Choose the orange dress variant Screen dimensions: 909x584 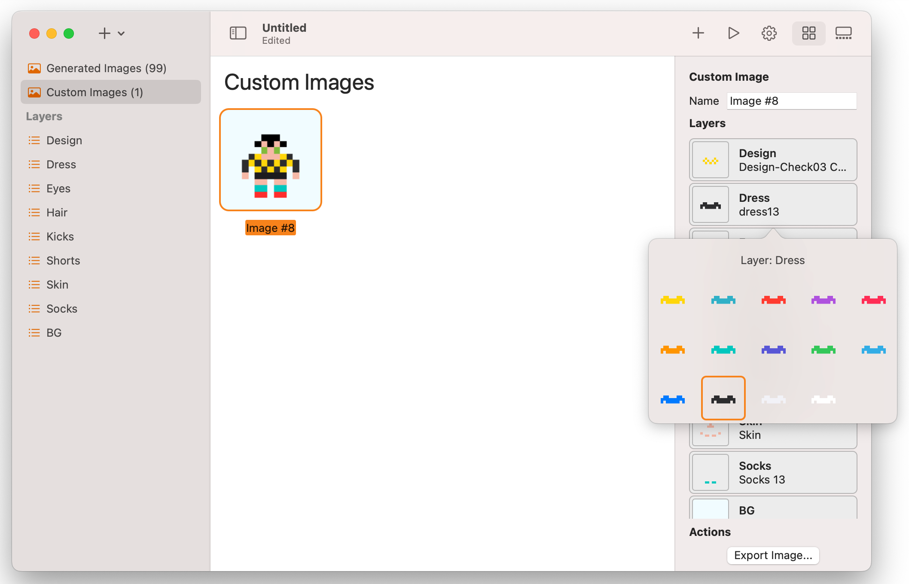[673, 350]
